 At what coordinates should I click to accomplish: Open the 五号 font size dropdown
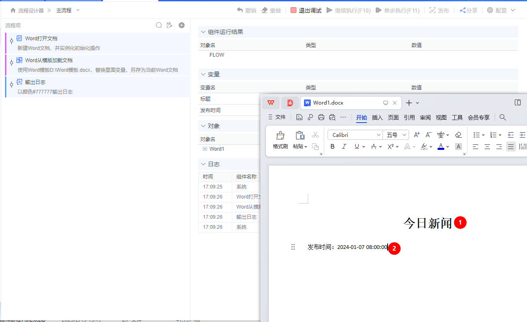point(404,134)
